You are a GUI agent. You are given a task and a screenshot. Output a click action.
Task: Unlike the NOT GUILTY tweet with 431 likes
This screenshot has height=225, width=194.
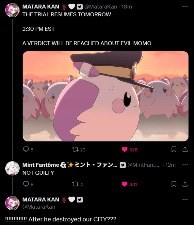coord(124,184)
